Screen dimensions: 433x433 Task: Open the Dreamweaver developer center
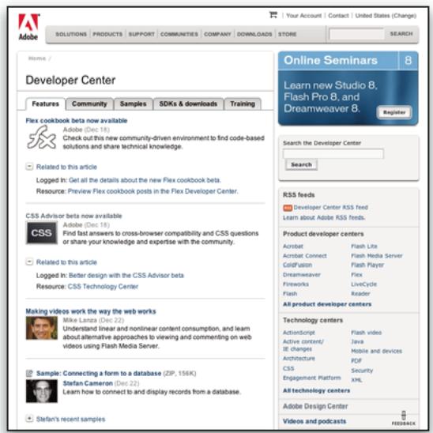coord(302,275)
